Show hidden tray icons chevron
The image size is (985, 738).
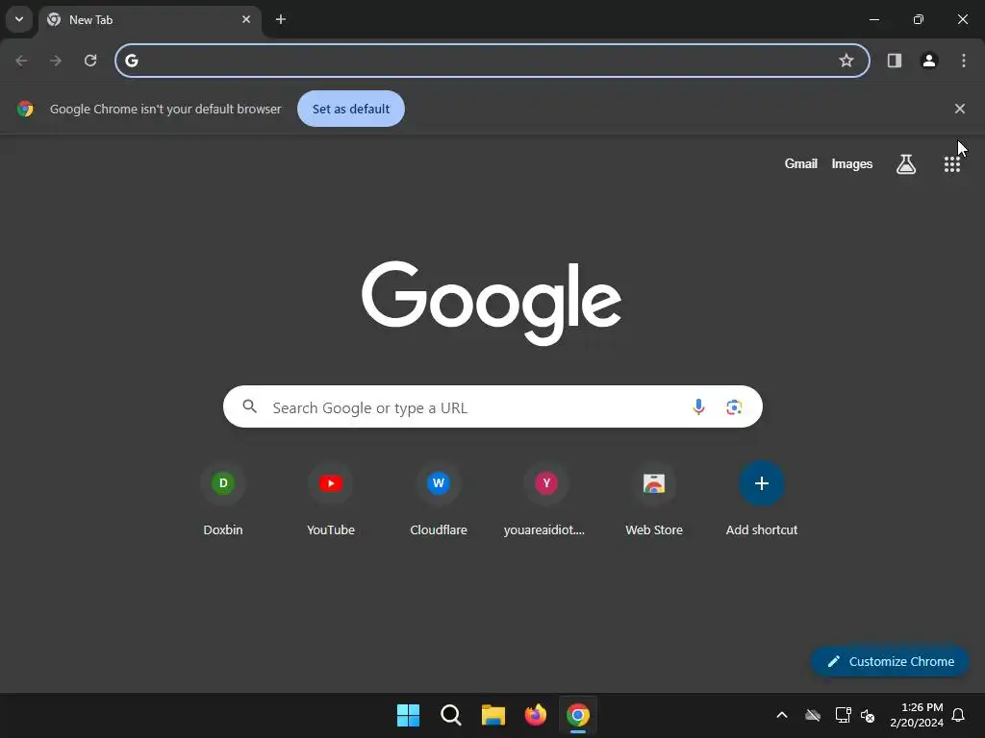(x=782, y=715)
